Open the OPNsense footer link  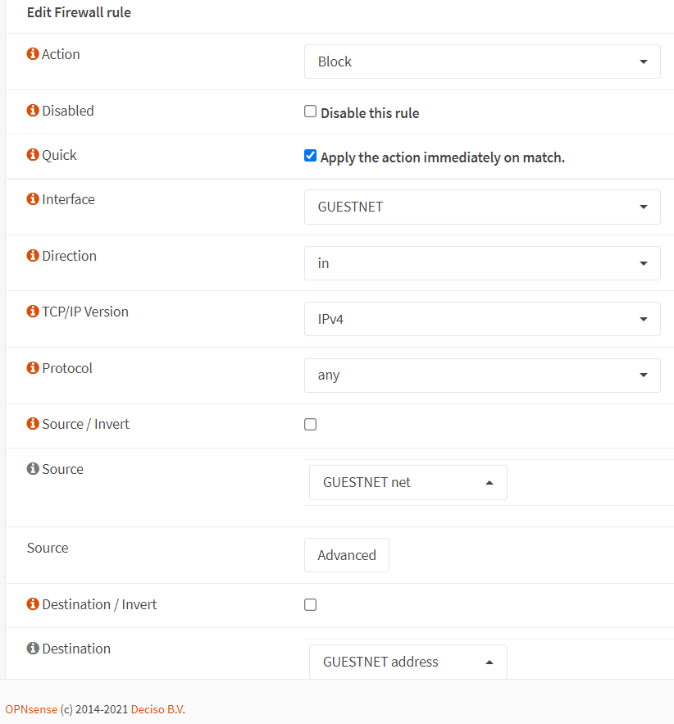pyautogui.click(x=31, y=709)
